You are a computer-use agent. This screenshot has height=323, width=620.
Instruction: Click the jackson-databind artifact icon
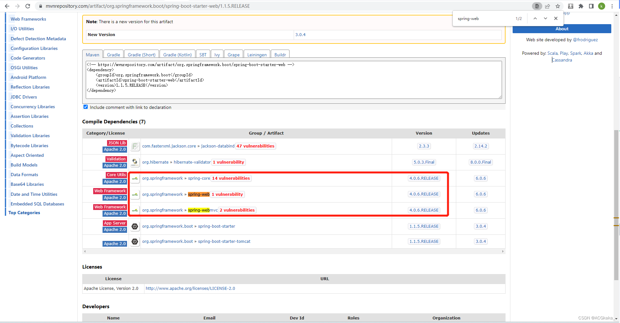[x=135, y=146]
